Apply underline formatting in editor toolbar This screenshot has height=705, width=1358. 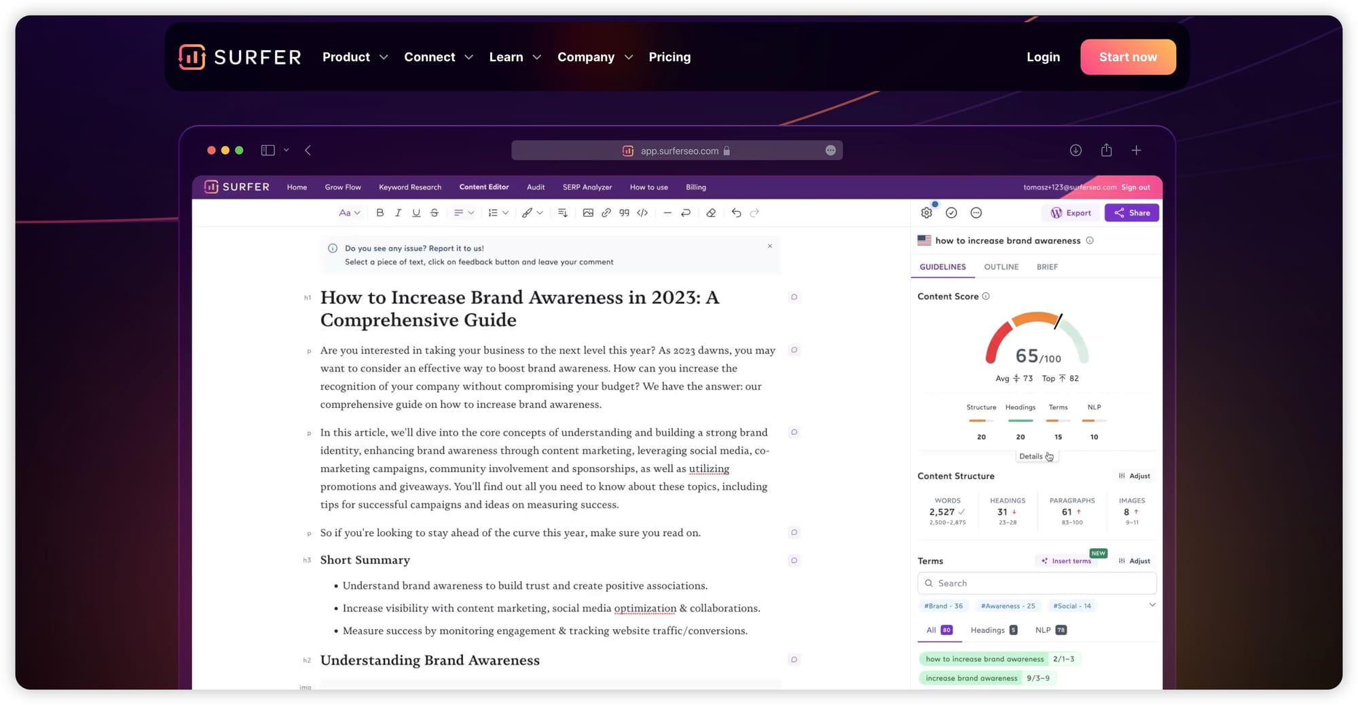point(416,213)
